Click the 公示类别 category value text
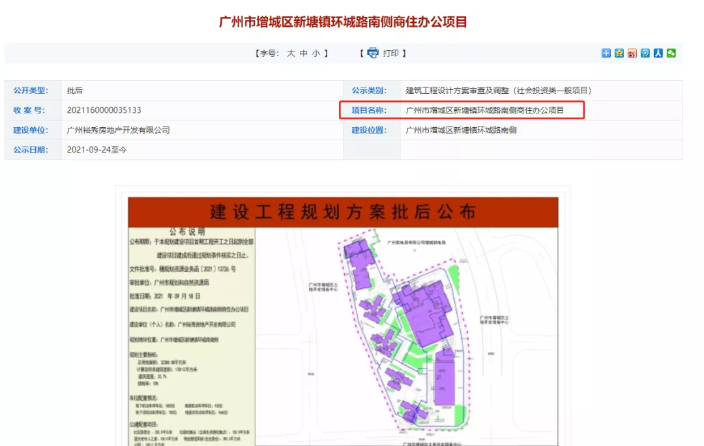Screen dimensions: 704x446 click(498, 91)
